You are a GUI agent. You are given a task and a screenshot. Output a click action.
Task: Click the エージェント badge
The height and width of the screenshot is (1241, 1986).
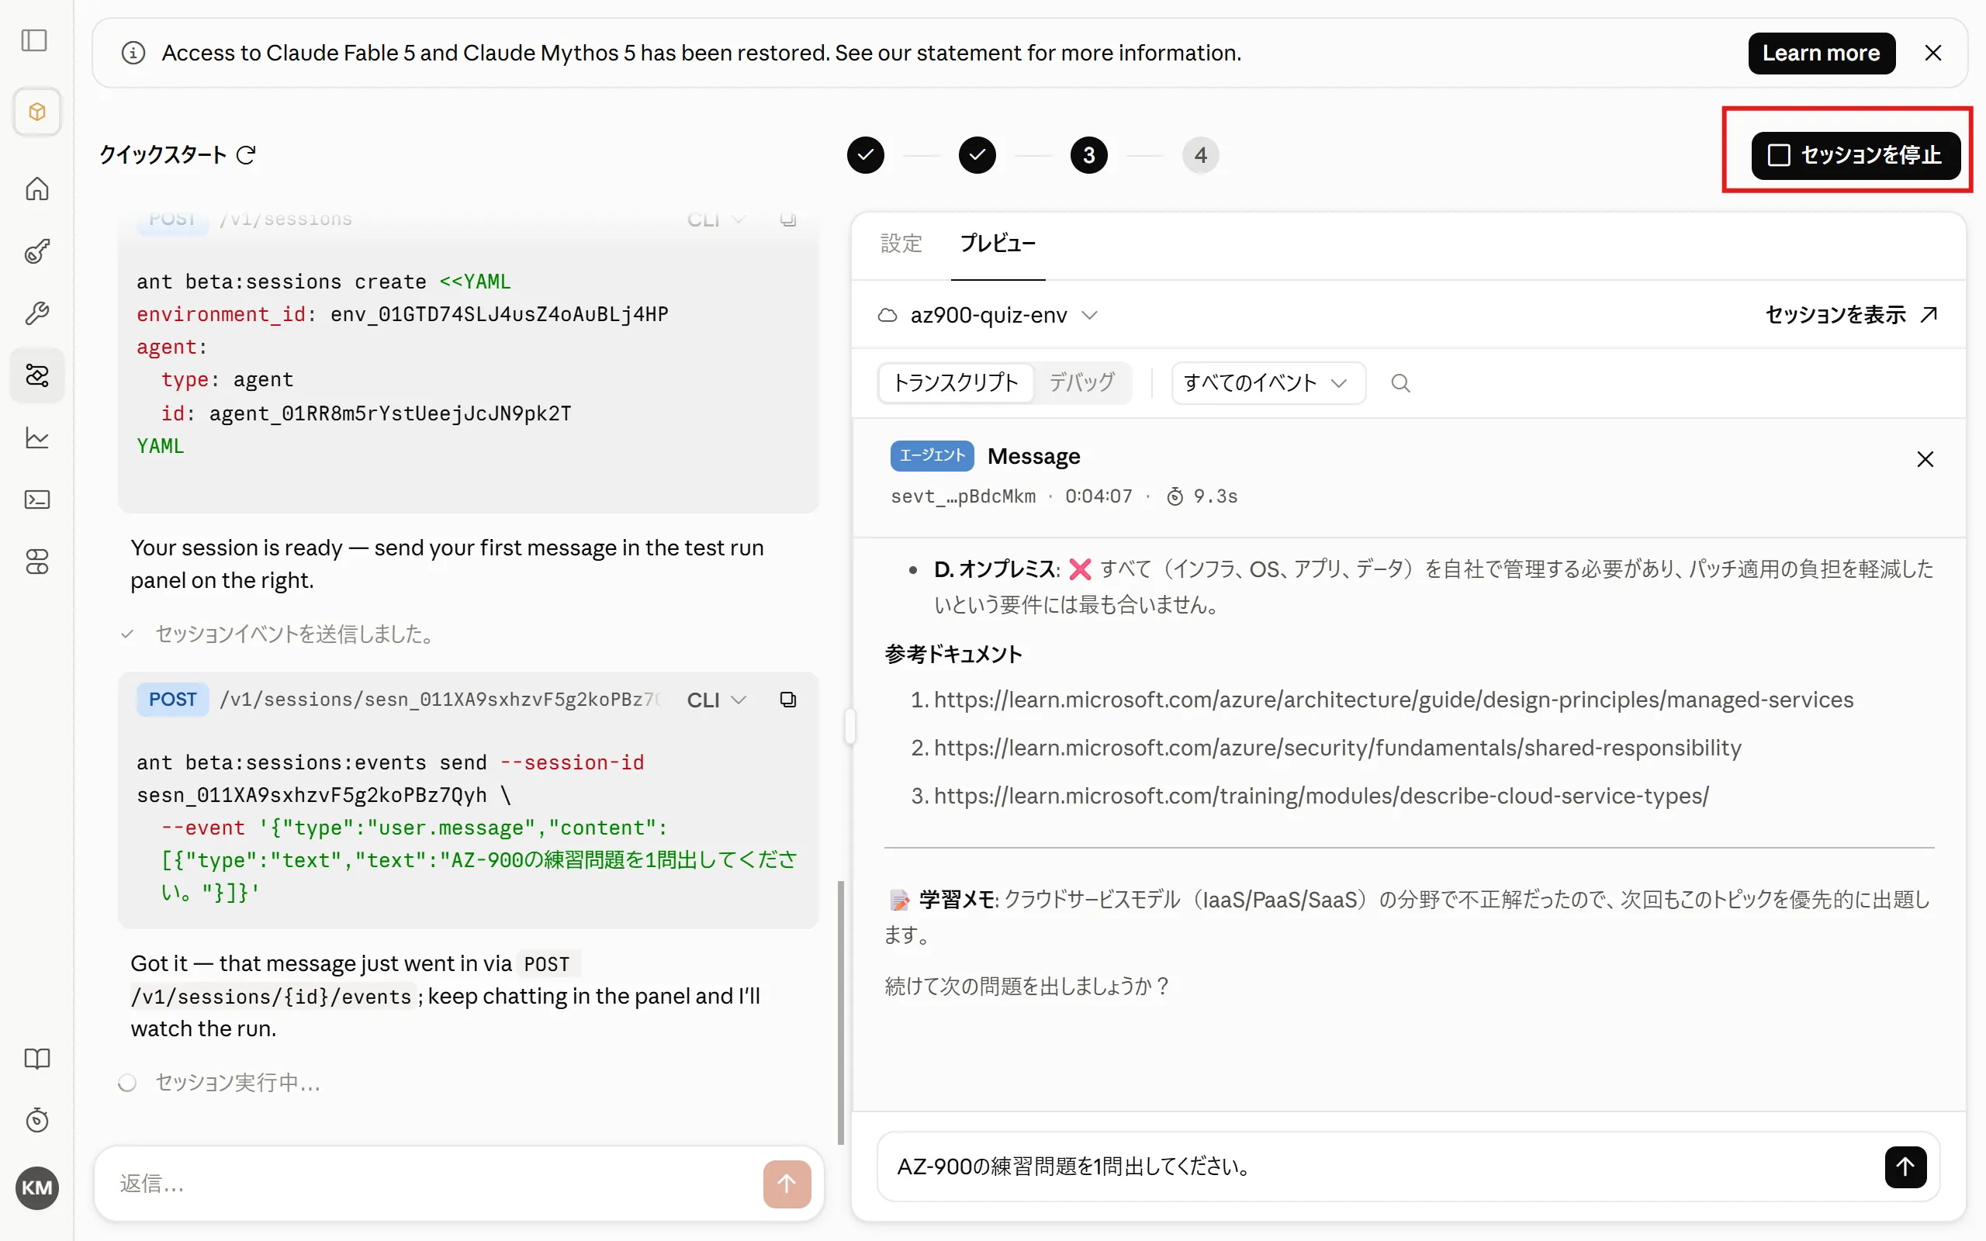[x=932, y=455]
